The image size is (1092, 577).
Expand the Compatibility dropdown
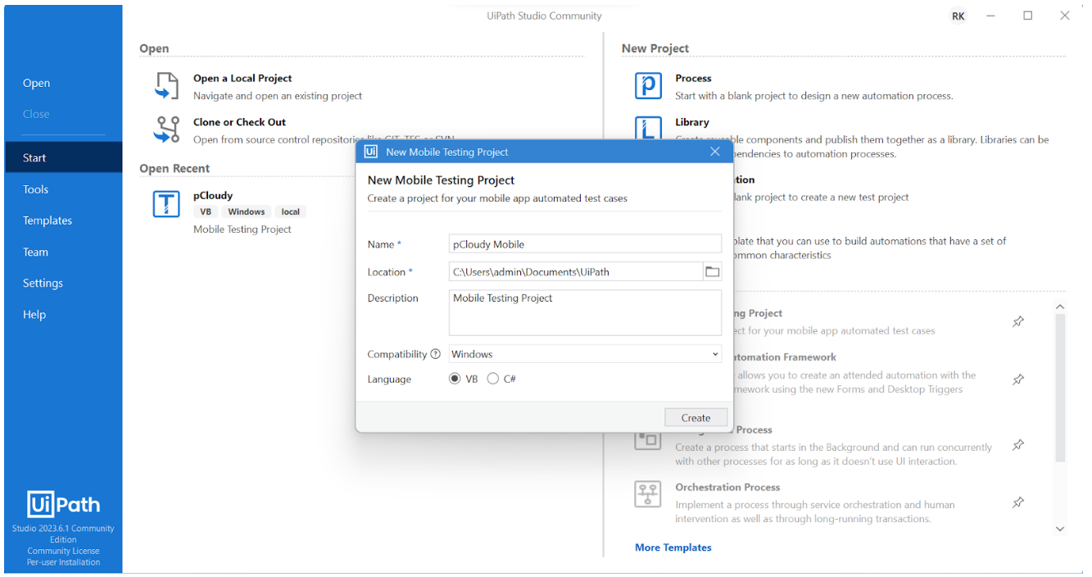pyautogui.click(x=585, y=354)
